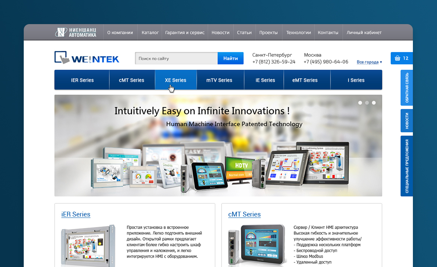
Task: Click the Intuitively Easy banner image
Action: pos(218,145)
